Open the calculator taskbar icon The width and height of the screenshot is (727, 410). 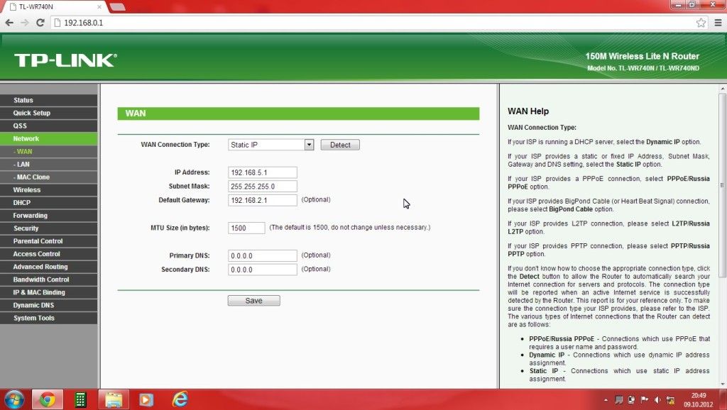[x=80, y=399]
